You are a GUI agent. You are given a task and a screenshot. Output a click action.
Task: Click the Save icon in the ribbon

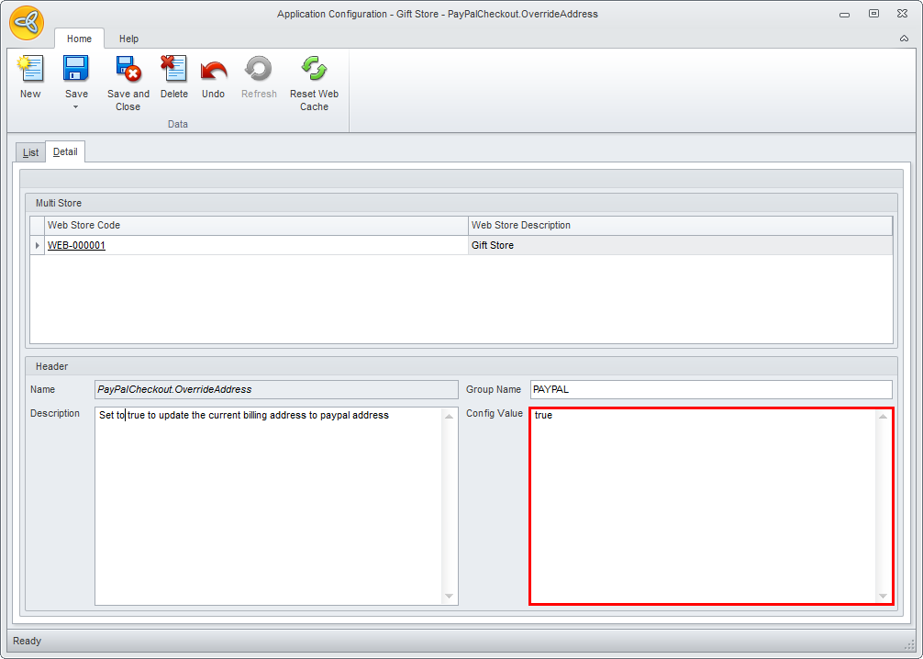76,70
